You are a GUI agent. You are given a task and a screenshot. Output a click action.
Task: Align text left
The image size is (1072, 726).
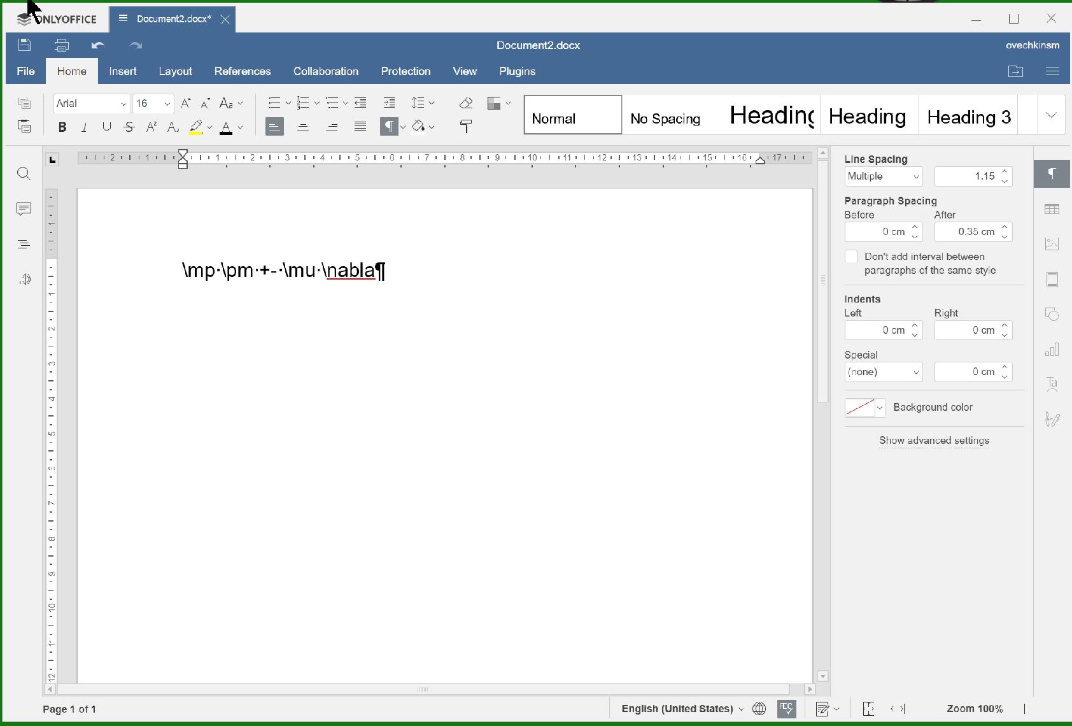274,127
